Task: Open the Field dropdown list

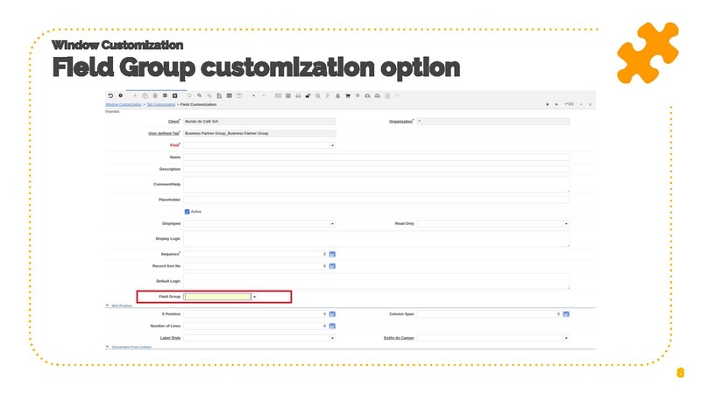Action: [332, 145]
